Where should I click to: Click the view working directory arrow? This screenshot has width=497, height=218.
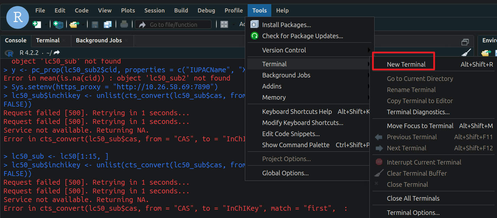57,53
